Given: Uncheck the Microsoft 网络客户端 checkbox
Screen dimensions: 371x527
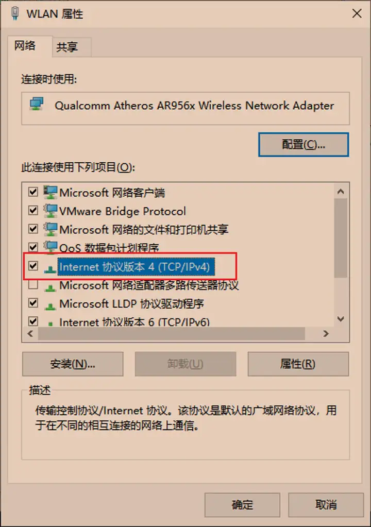Looking at the screenshot, I should coord(33,192).
